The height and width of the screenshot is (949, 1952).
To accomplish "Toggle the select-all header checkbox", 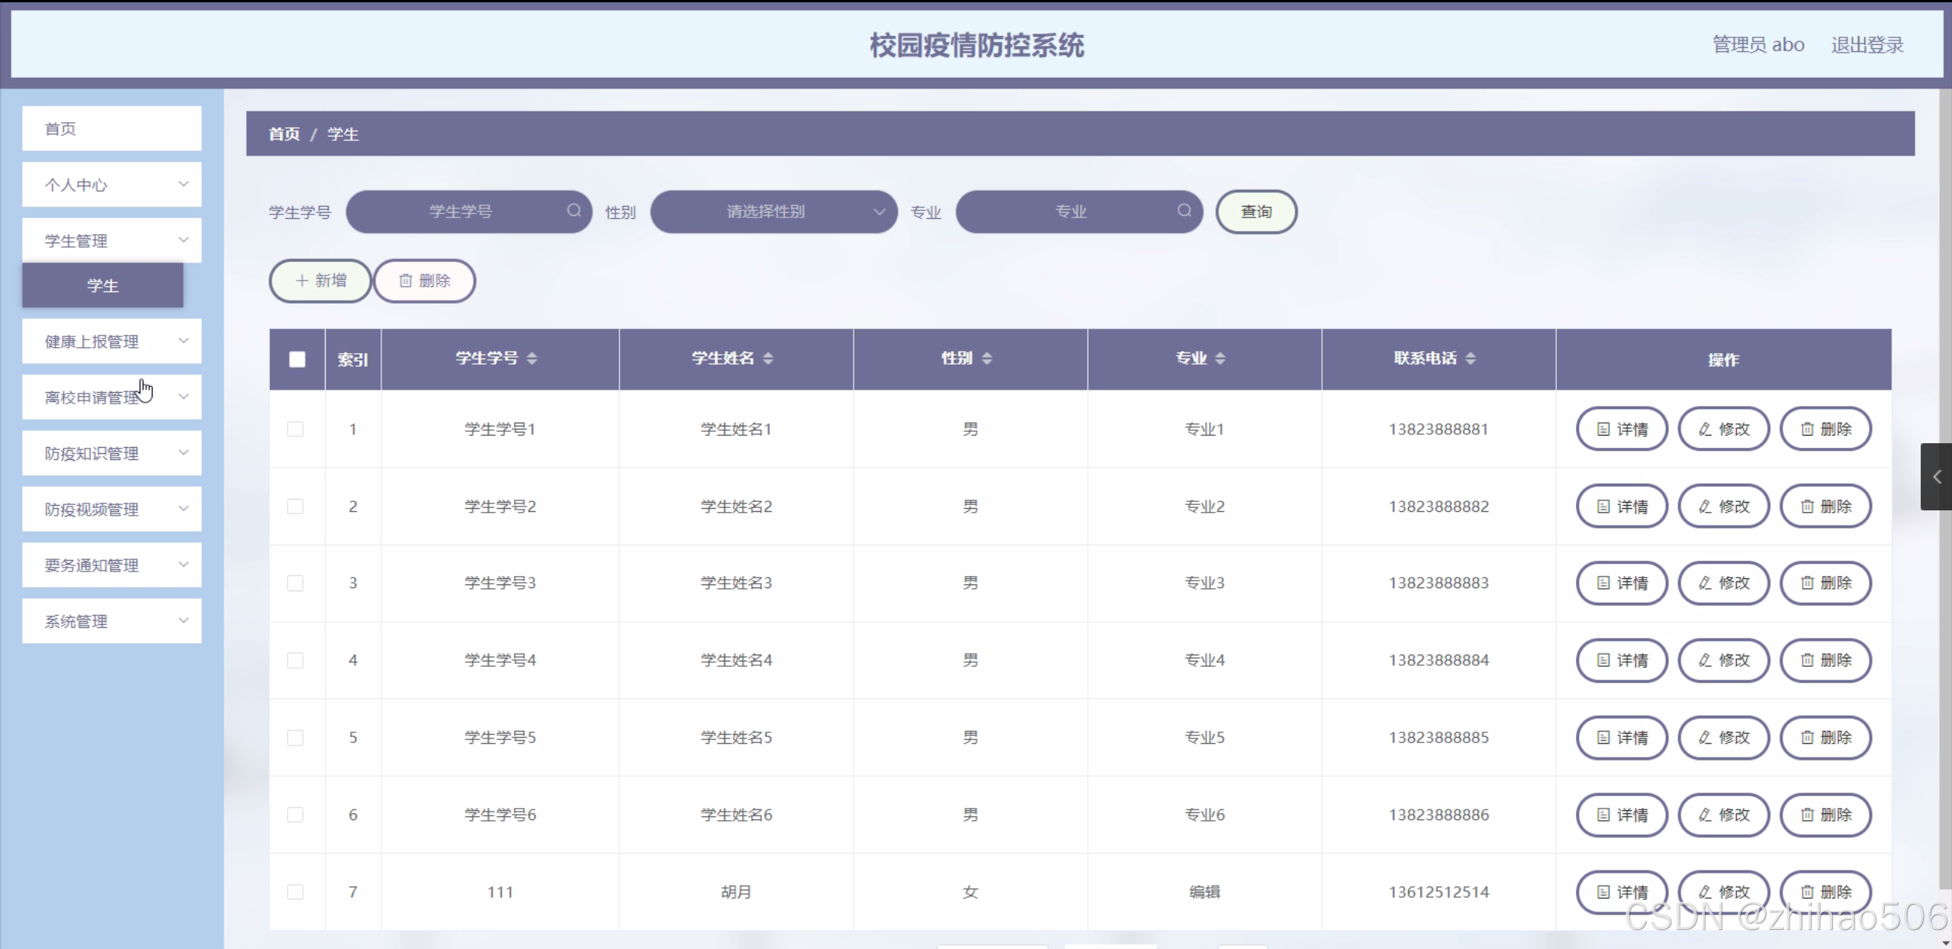I will tap(297, 359).
